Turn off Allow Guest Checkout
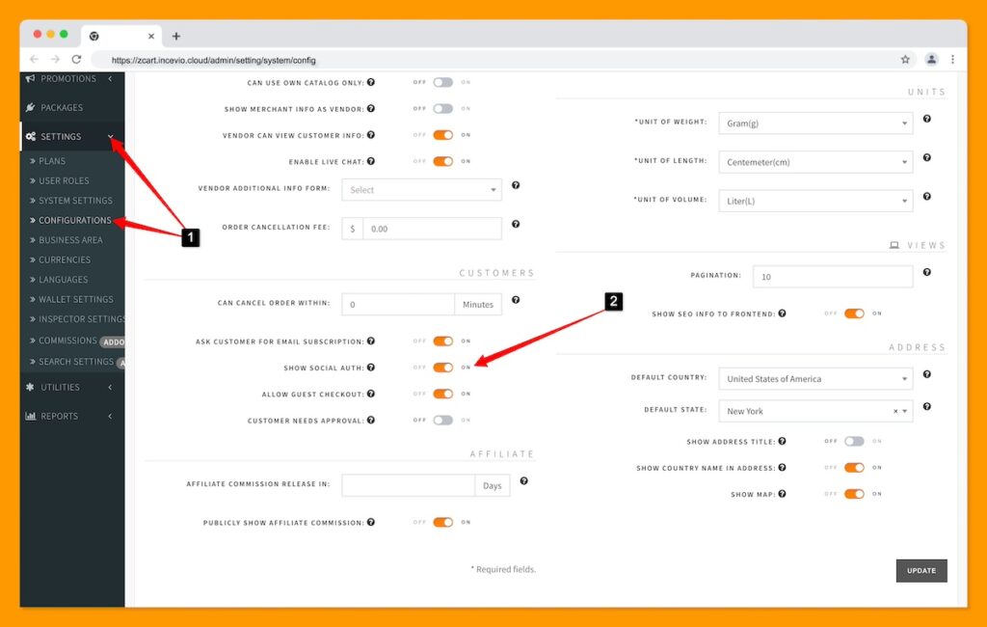 (x=445, y=394)
